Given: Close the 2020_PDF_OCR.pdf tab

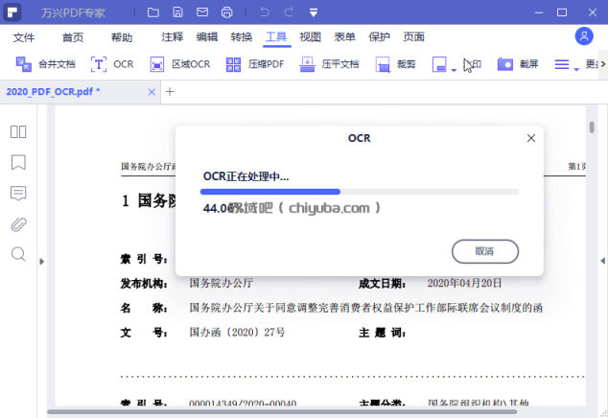Looking at the screenshot, I should point(152,92).
